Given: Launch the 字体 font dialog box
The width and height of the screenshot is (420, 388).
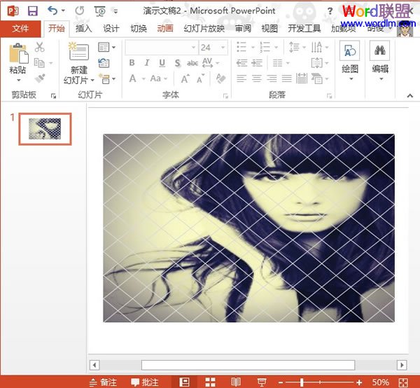Looking at the screenshot, I should click(225, 96).
